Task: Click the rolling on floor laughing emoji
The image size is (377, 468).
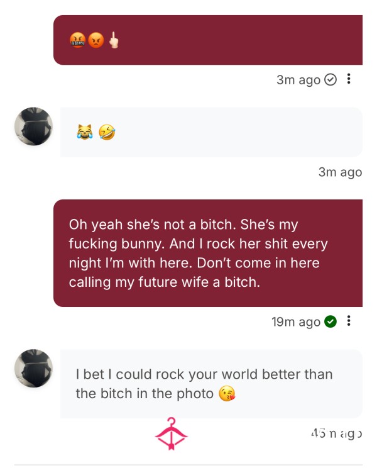Action: 107,132
